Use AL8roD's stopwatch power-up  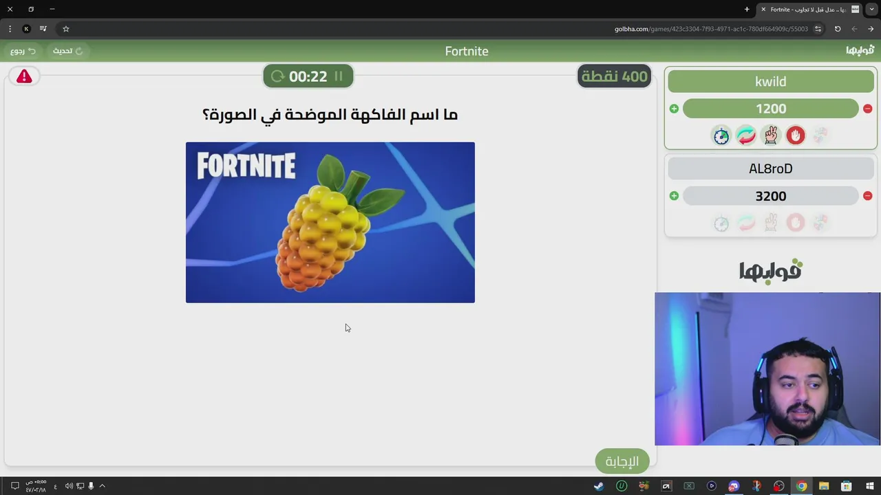click(721, 223)
